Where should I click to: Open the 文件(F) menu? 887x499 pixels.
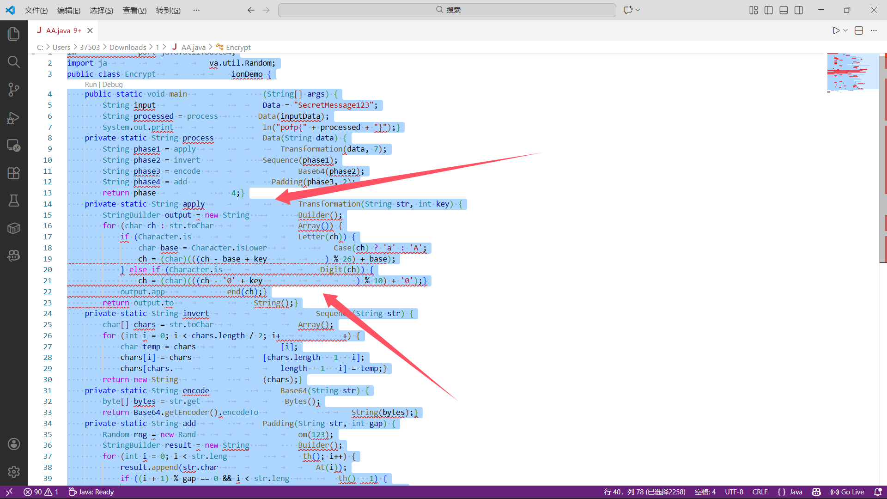[36, 10]
